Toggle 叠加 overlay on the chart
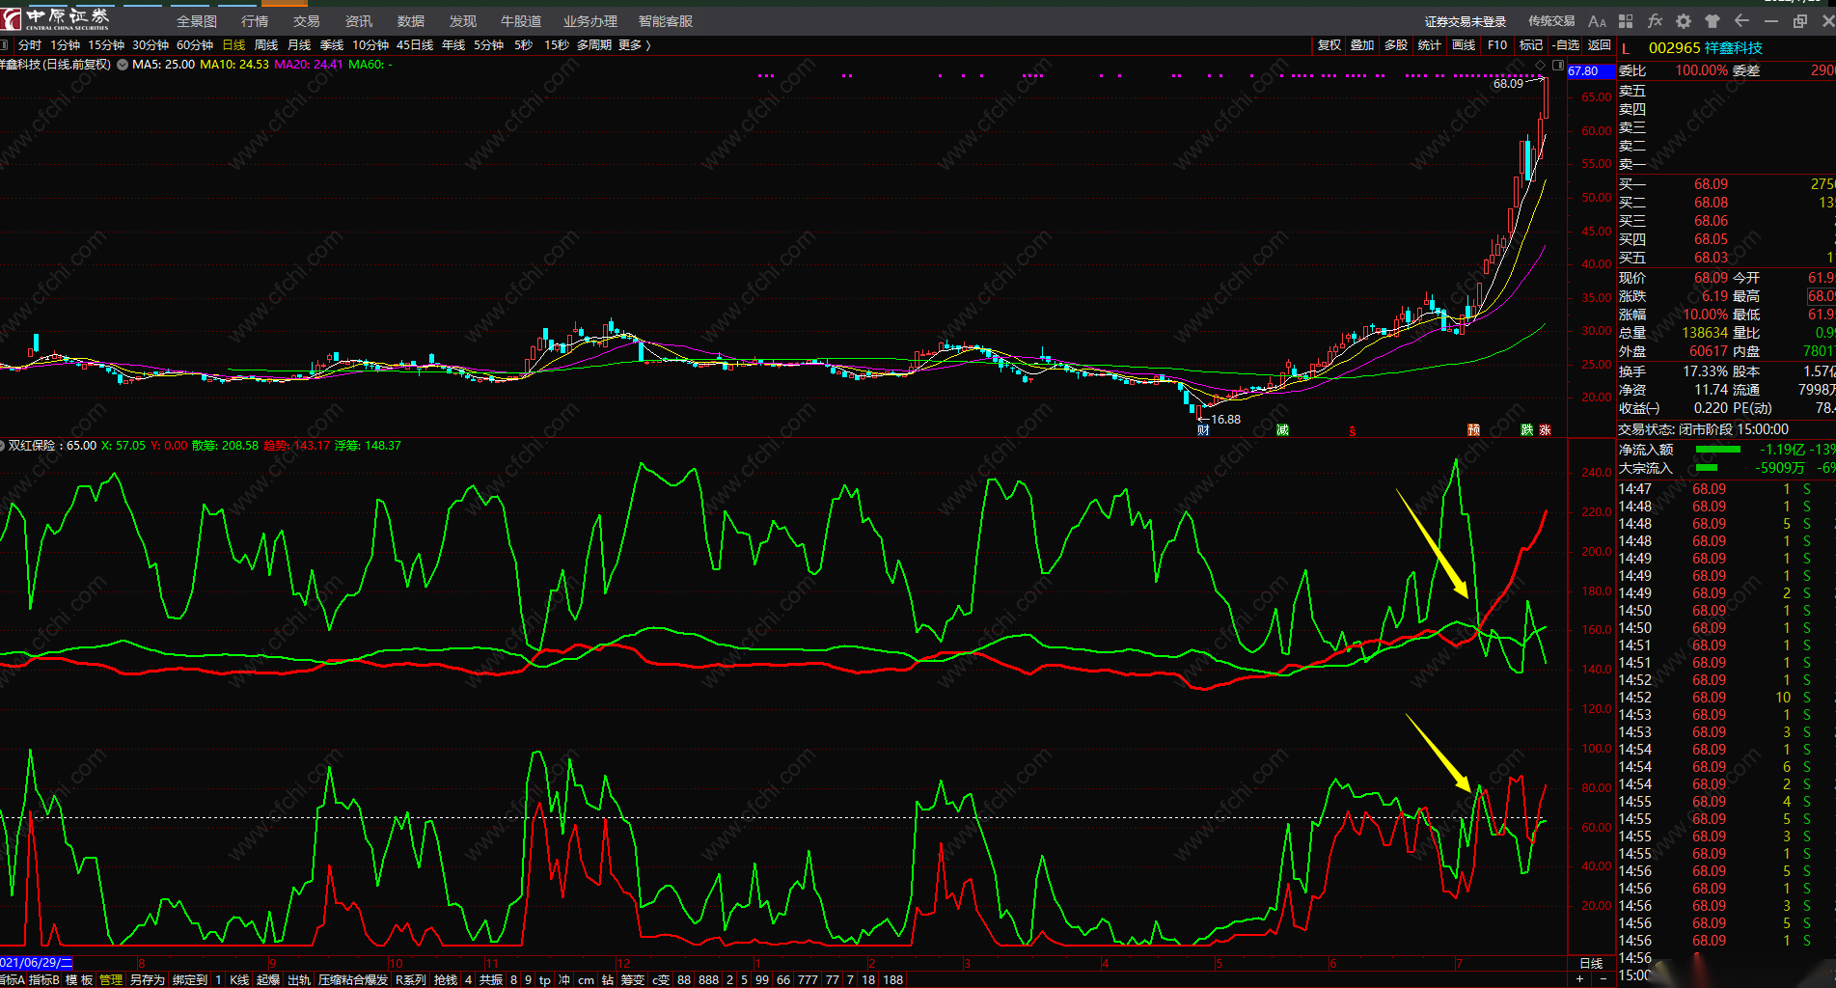The width and height of the screenshot is (1836, 988). [x=1361, y=45]
